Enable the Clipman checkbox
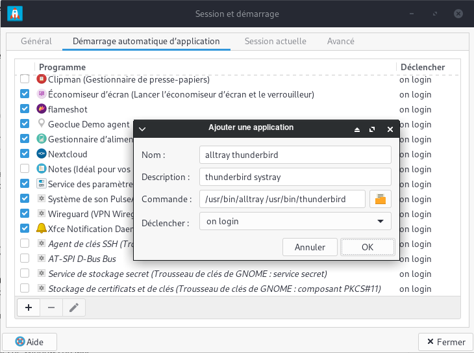The height and width of the screenshot is (353, 474). pyautogui.click(x=25, y=79)
